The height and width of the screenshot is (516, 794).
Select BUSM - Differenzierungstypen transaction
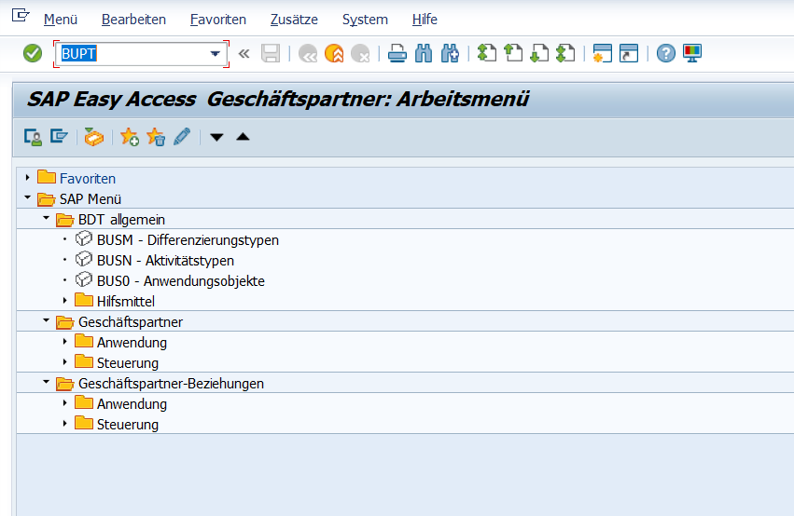[x=188, y=240]
